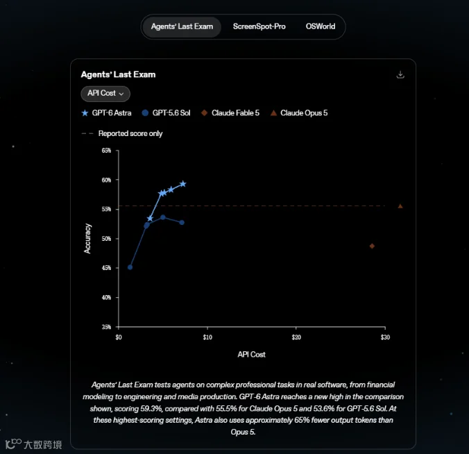Toggle GPT-6 Astra series in legend
469x454 pixels.
(x=106, y=113)
